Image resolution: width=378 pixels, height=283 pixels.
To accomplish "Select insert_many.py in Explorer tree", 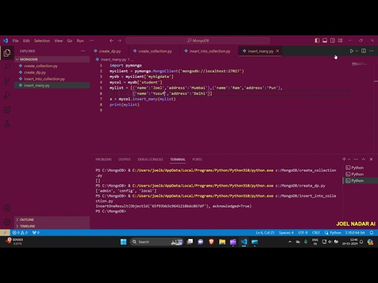I will point(52,85).
